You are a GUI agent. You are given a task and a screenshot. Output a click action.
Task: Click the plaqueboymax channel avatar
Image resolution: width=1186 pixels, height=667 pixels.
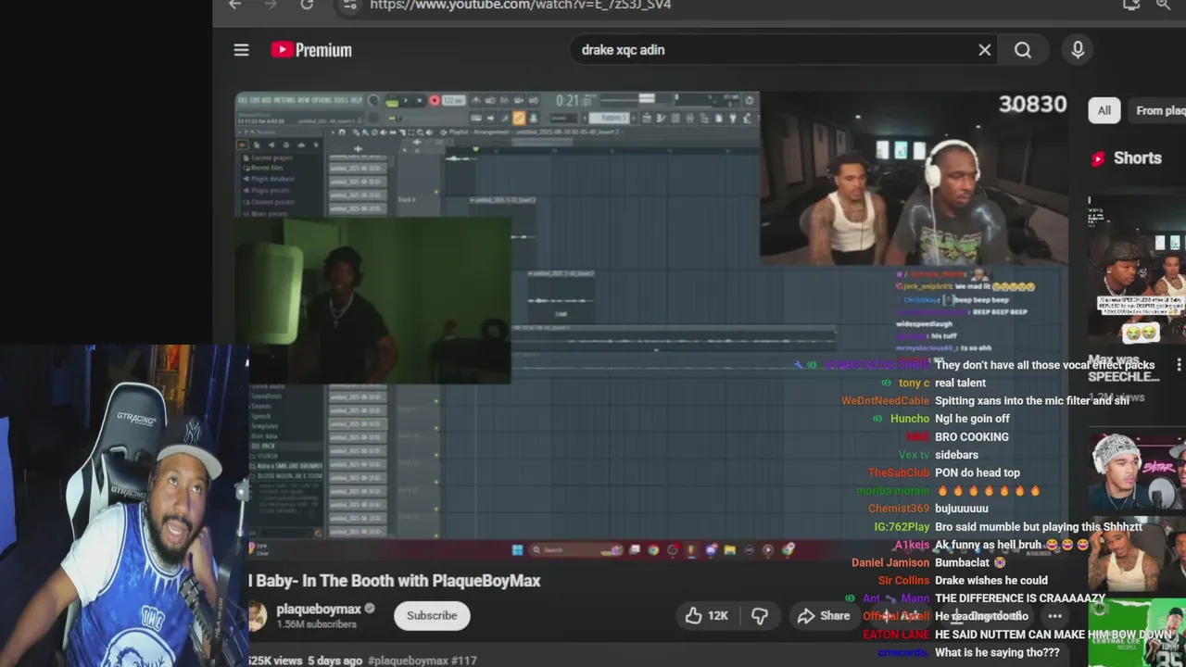(x=259, y=615)
